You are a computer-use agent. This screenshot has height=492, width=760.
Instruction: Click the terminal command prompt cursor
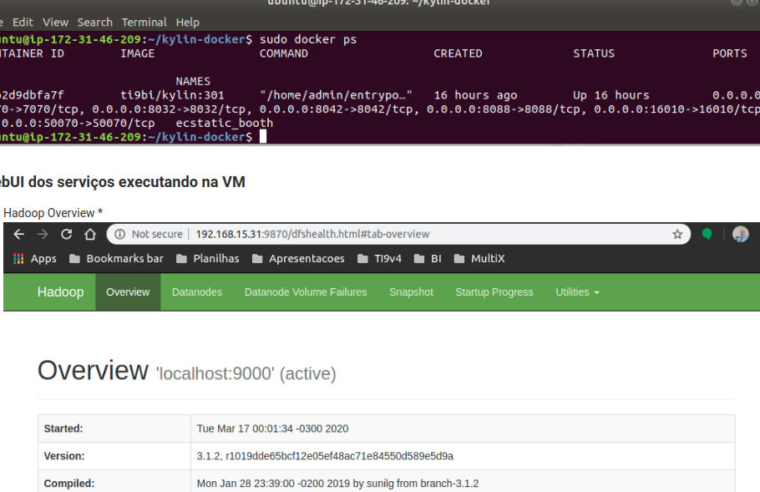[263, 137]
